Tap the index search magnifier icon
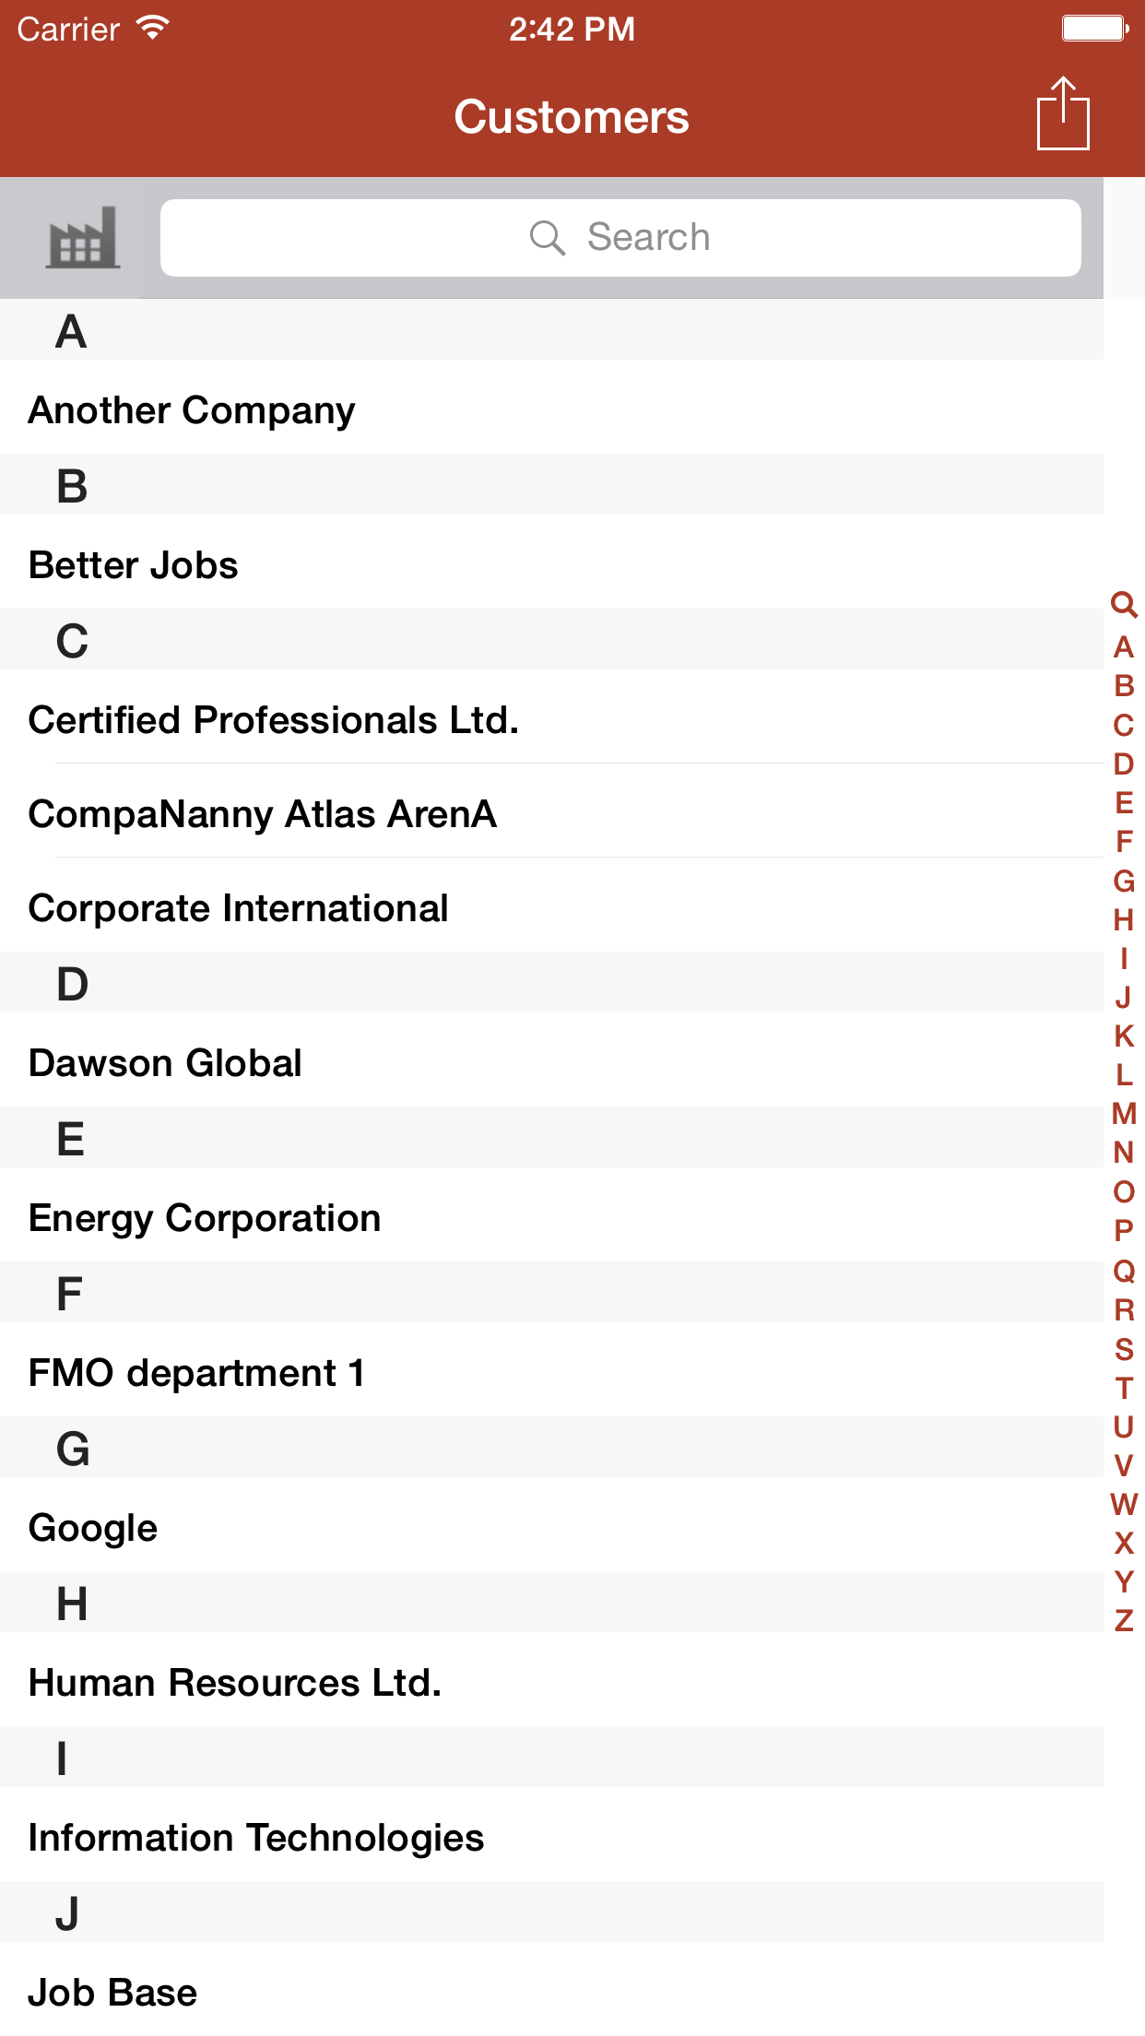 pos(1124,605)
